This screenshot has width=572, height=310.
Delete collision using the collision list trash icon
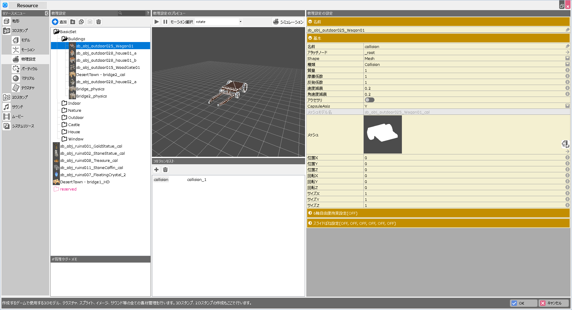pos(165,170)
